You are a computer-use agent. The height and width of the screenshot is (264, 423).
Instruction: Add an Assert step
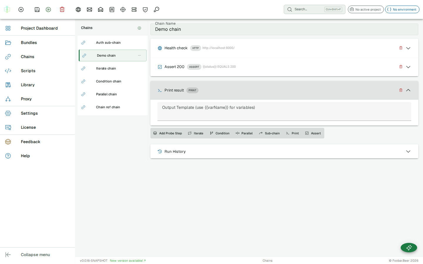pyautogui.click(x=313, y=133)
